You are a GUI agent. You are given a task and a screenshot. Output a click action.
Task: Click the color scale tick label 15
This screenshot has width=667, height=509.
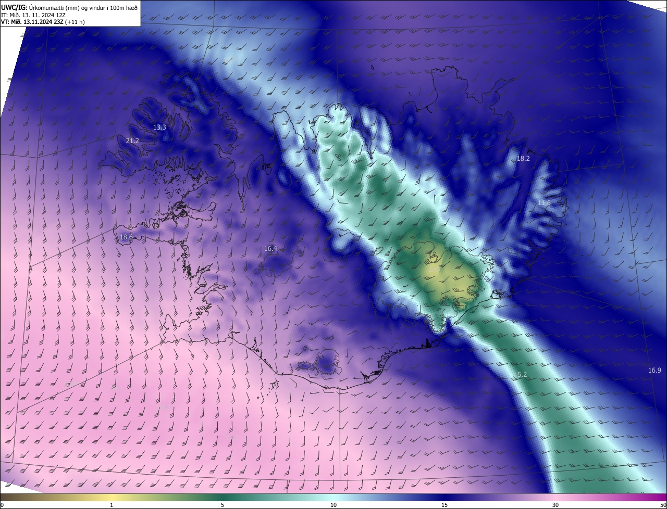(444, 505)
